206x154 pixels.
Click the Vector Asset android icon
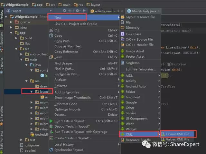coord(122,56)
